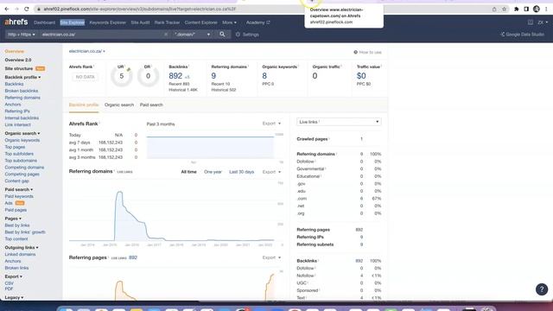Reload the page with the browser refresh icon
Image resolution: width=553 pixels, height=311 pixels.
(x=27, y=9)
